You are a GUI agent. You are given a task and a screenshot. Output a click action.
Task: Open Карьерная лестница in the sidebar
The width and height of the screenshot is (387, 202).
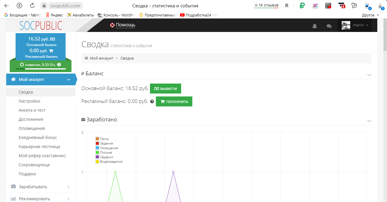click(x=39, y=147)
